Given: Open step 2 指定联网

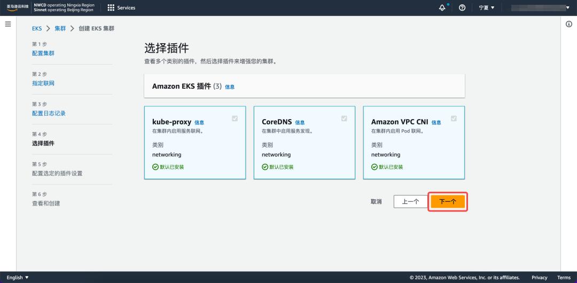Looking at the screenshot, I should 43,83.
